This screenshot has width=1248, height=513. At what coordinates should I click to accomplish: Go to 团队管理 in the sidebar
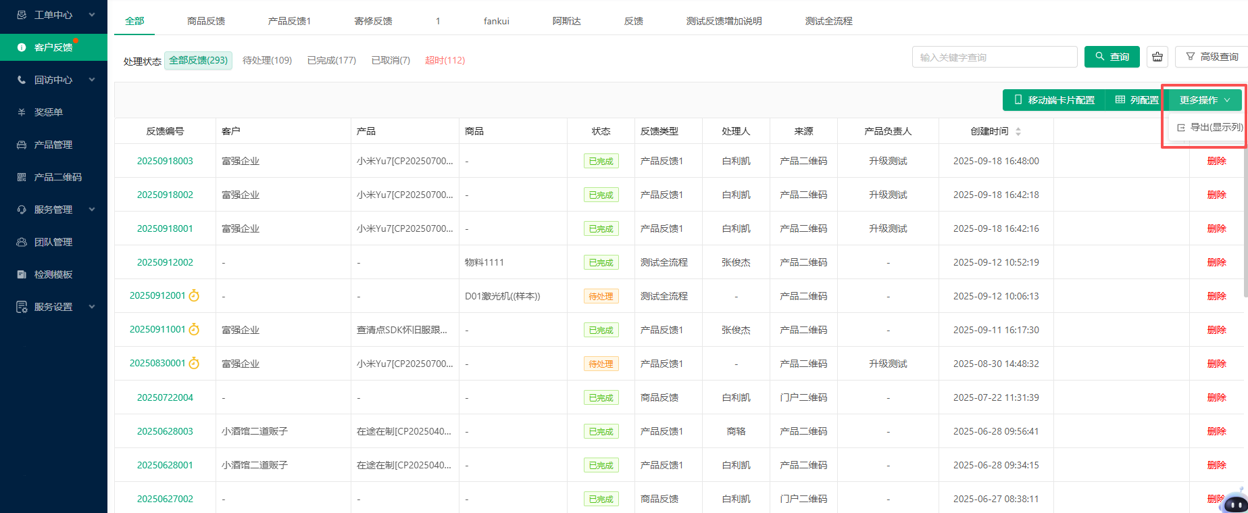[53, 242]
